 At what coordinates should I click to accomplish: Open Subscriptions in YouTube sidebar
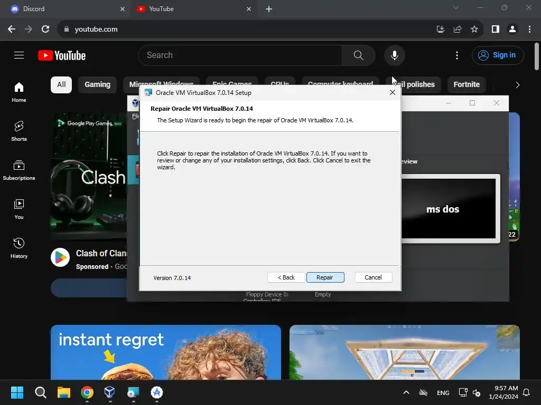tap(19, 170)
